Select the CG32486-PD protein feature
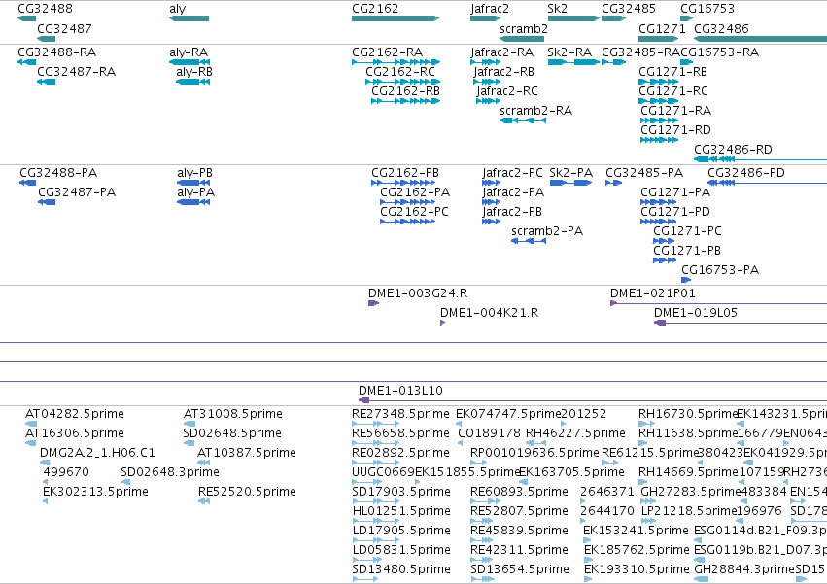 coord(767,183)
